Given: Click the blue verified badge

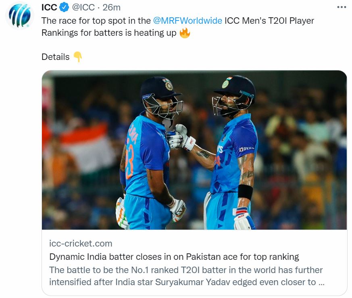Looking at the screenshot, I should coord(64,8).
